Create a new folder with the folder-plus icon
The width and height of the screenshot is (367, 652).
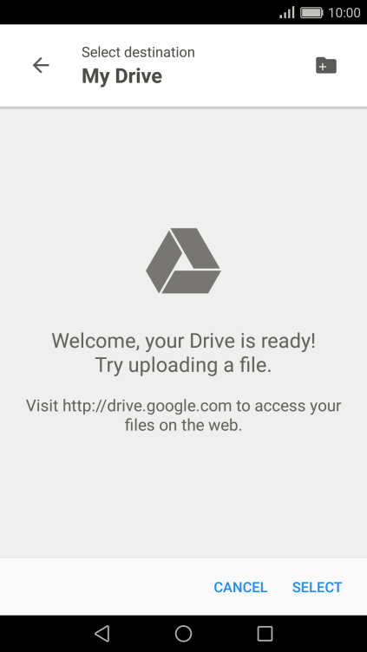[326, 65]
